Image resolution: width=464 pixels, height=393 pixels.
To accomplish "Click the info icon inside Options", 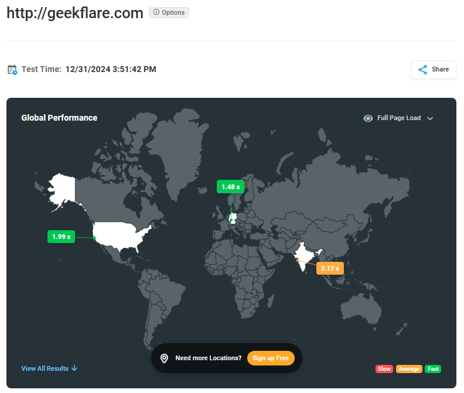I will 156,12.
